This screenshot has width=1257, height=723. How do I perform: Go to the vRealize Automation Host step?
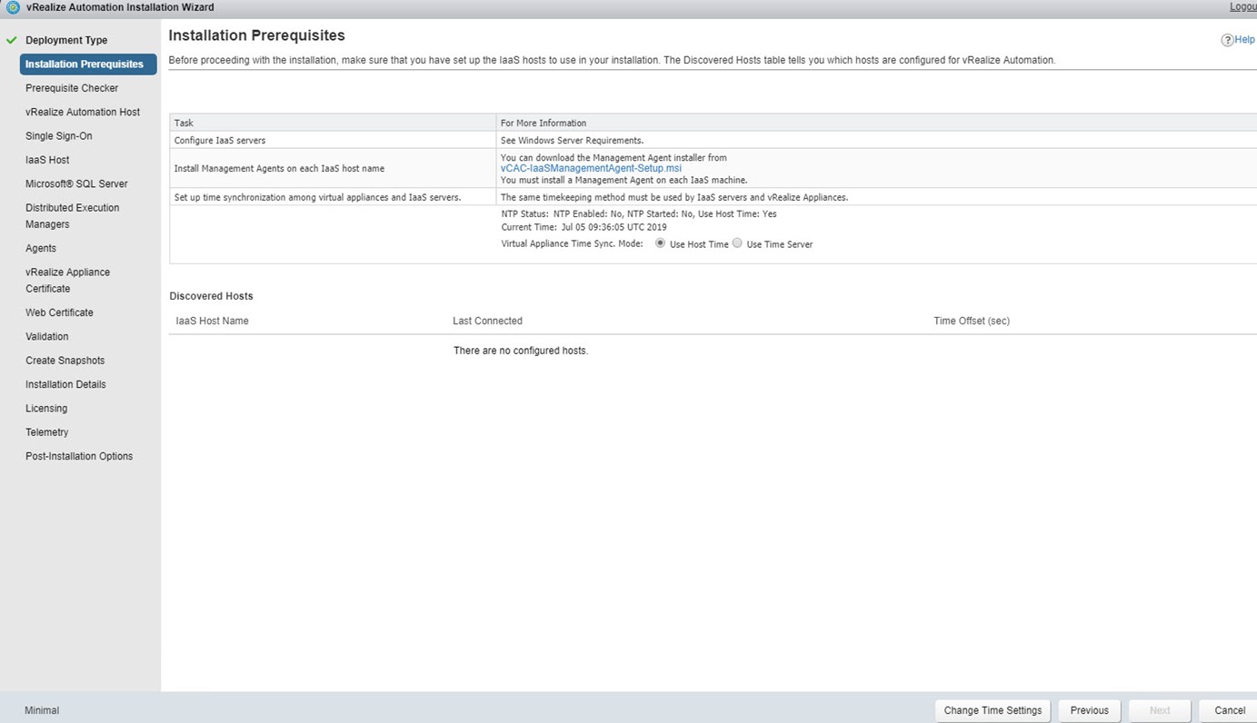(x=83, y=112)
